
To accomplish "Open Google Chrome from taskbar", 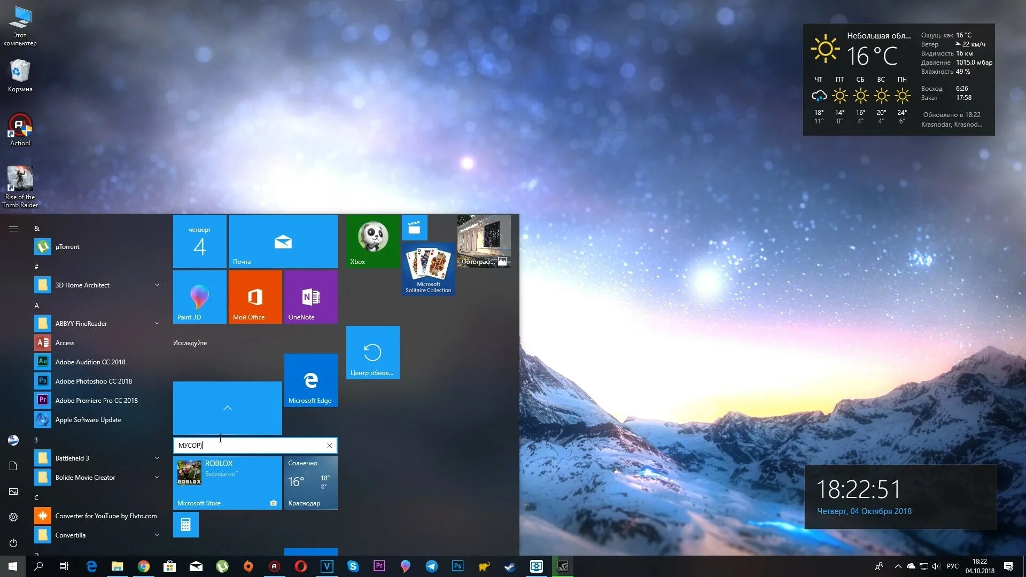I will (143, 566).
